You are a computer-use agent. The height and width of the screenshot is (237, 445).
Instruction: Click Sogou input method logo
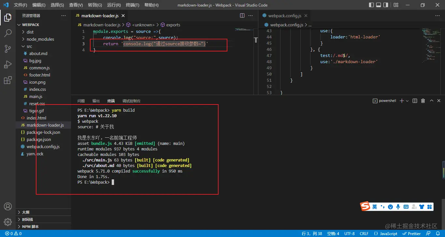click(366, 206)
